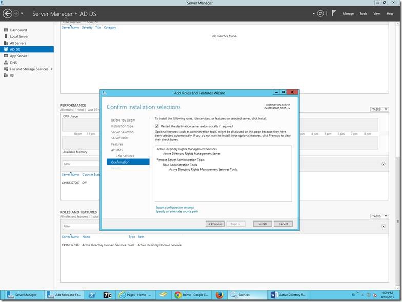Click the Local Server icon in sidebar
This screenshot has height=302, width=402.
6,36
